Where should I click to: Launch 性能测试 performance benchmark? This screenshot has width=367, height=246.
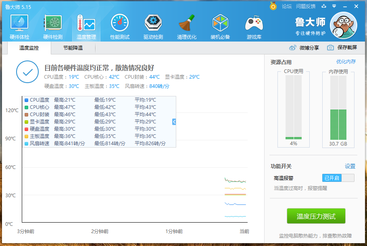pos(119,25)
